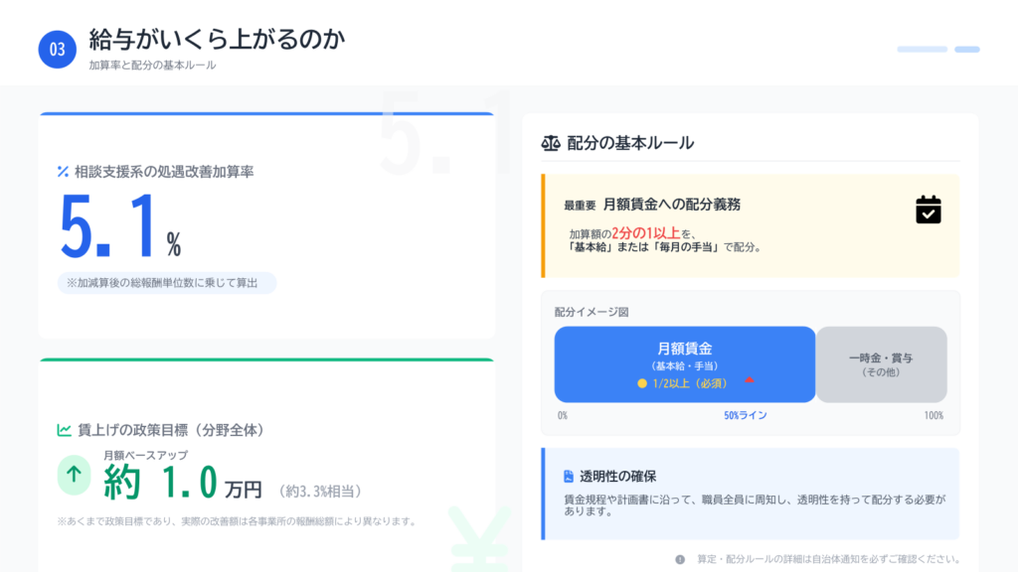Click the yellow dot beside 1/2以上（必須）
The image size is (1018, 572).
(642, 382)
